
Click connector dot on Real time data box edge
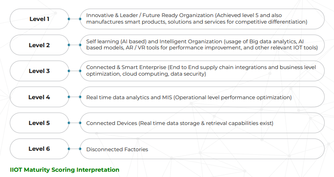81,97
